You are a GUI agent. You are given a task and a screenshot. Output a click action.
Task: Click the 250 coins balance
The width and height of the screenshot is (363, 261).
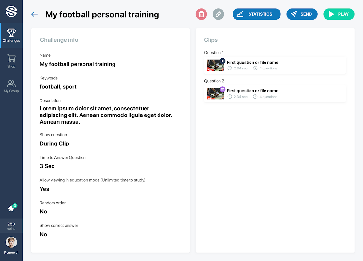coord(11,226)
